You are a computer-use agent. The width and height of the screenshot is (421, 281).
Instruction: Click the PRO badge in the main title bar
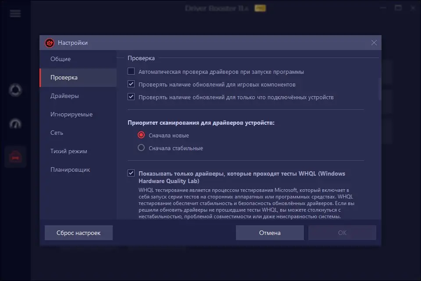coord(260,8)
